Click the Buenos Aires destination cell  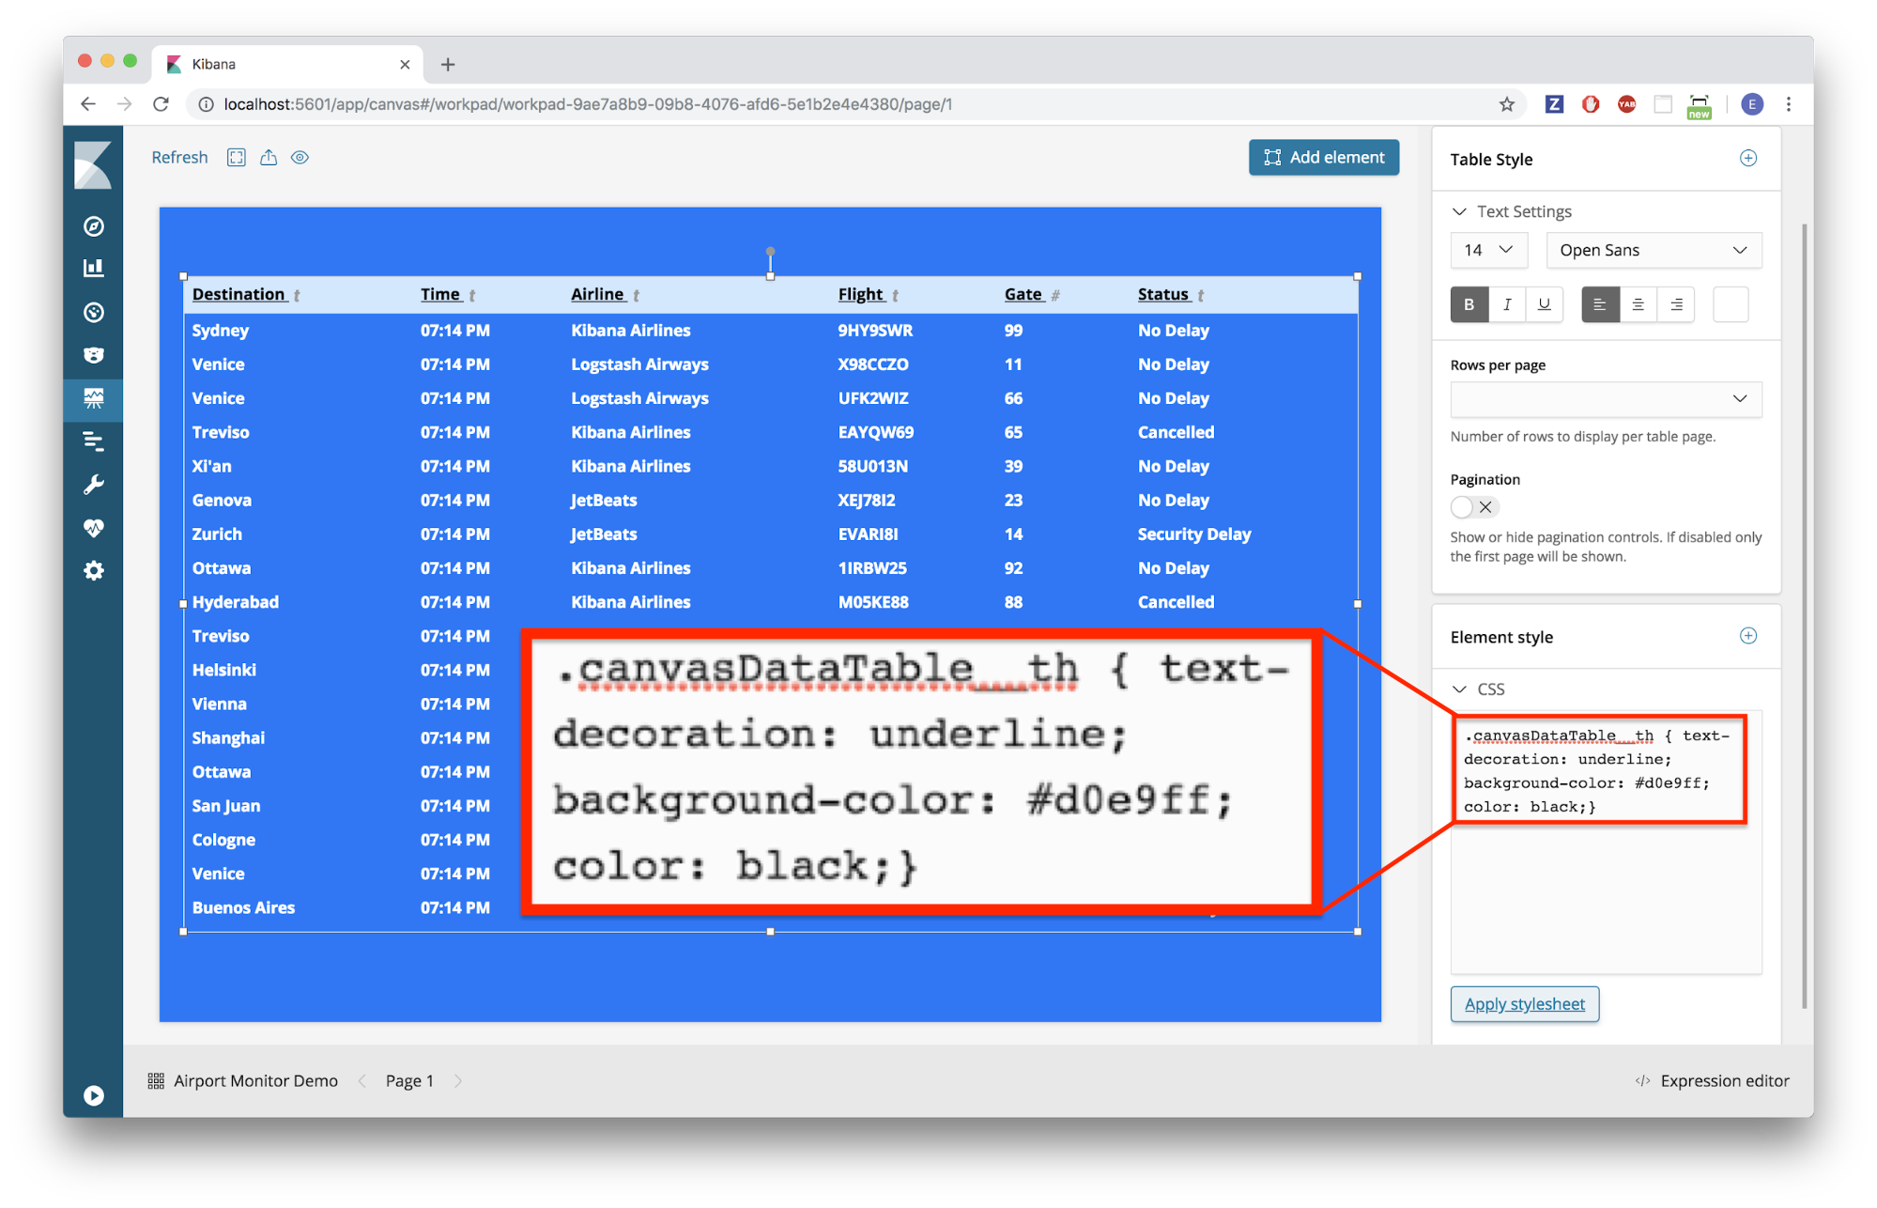[243, 907]
